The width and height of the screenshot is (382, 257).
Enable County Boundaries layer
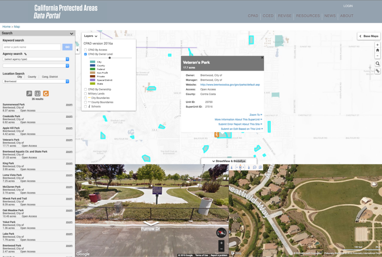85,102
